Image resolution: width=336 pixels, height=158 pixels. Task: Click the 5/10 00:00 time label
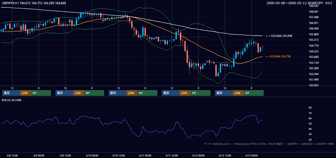(x=92, y=155)
